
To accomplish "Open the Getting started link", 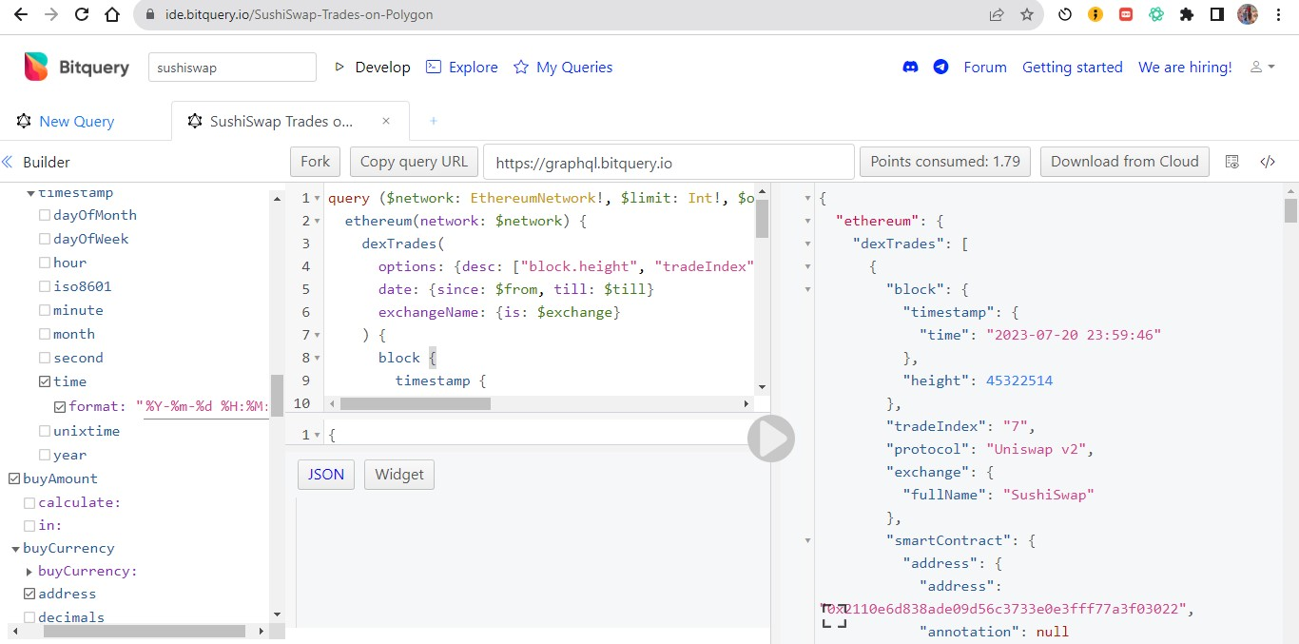I will tap(1073, 67).
